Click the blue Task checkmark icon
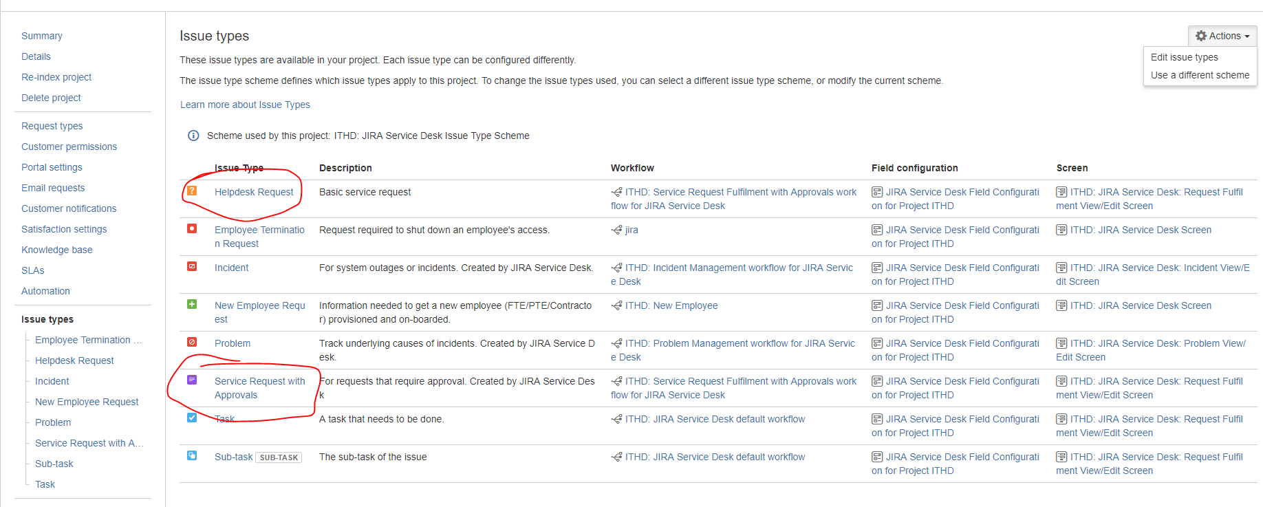Screen dimensions: 1263x507 point(192,418)
